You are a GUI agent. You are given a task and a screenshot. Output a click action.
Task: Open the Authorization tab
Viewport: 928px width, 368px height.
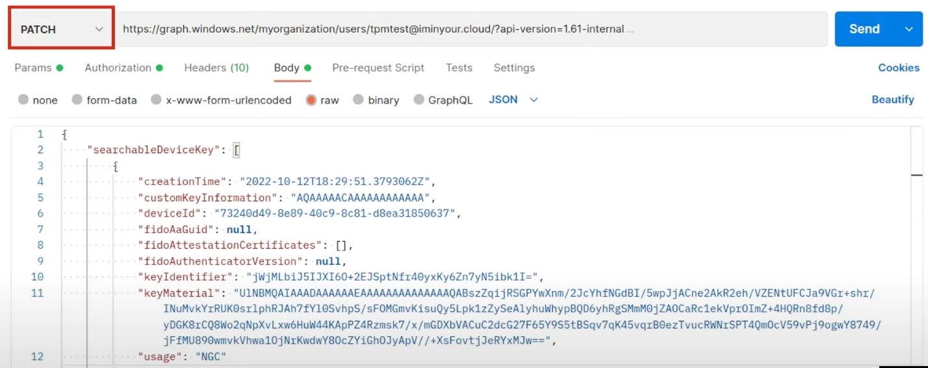click(x=118, y=67)
